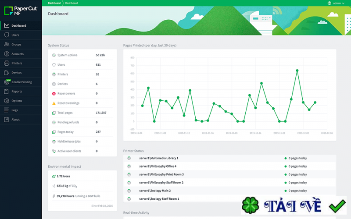Open the admin user menu
Screen dimensions: 351x219
[337, 3]
